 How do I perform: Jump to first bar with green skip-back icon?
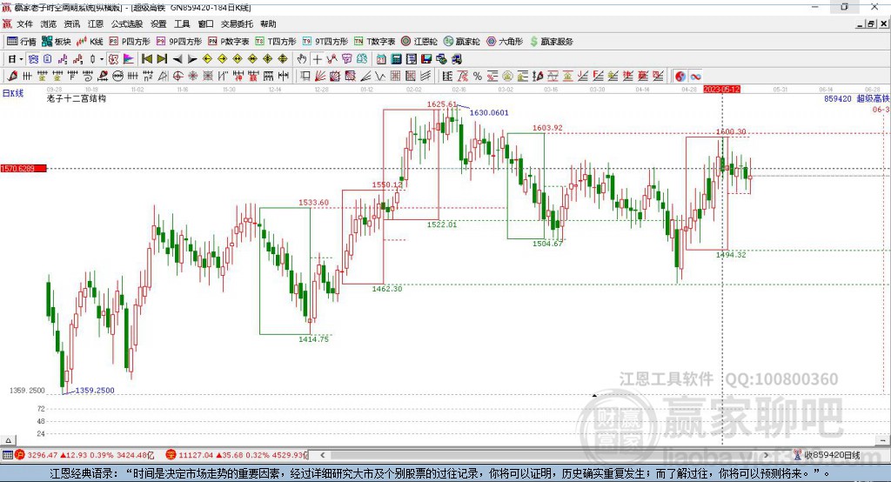click(146, 59)
